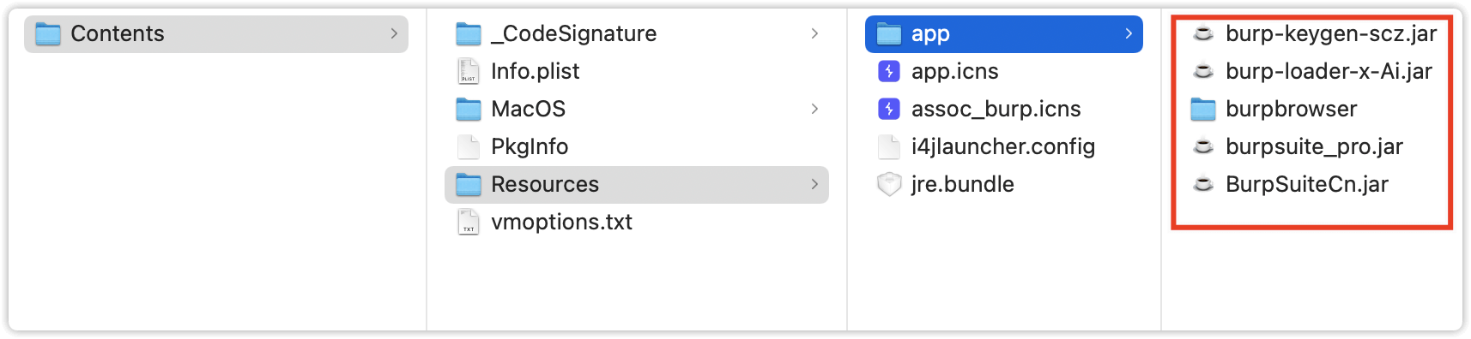Viewport: 1471px width, 339px height.
Task: Click the chevron beside the app folder
Action: [x=1128, y=33]
